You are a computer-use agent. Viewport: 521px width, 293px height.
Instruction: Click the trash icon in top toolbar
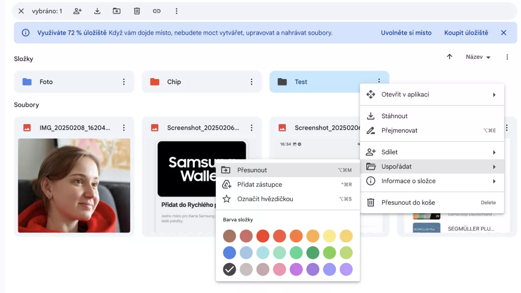pyautogui.click(x=137, y=11)
